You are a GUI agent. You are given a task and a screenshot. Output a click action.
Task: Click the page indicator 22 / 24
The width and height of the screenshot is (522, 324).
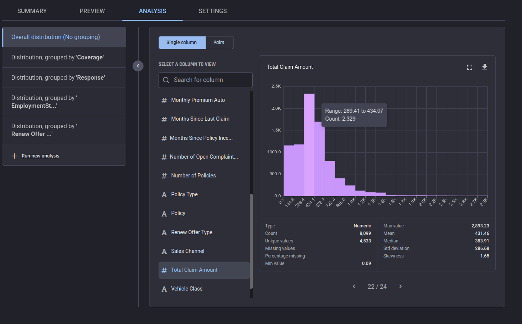pos(377,286)
